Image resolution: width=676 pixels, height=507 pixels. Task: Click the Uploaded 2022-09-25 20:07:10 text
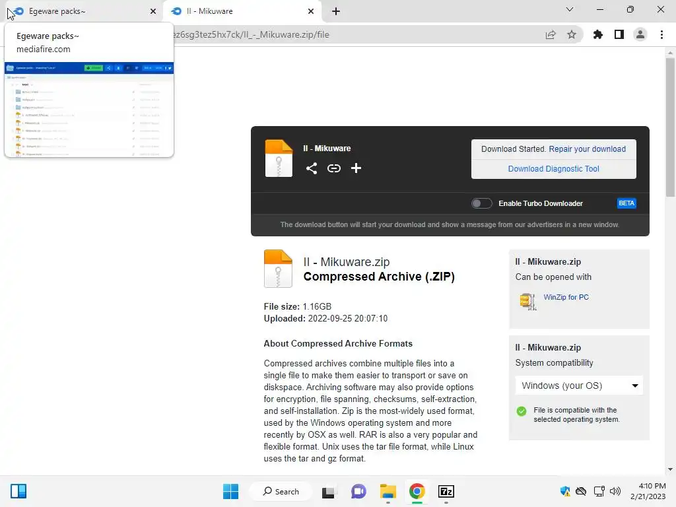pyautogui.click(x=325, y=319)
